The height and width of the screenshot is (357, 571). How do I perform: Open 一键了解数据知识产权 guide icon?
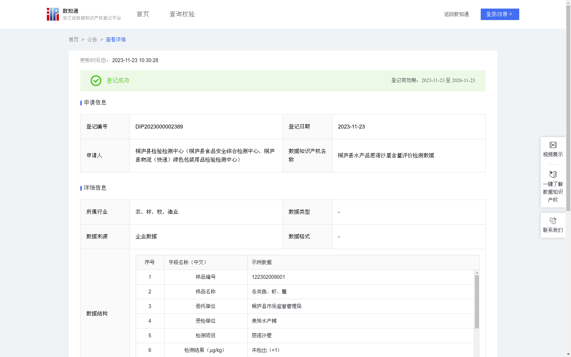[553, 175]
